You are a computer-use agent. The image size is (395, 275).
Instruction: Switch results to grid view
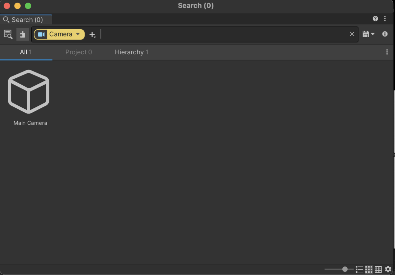click(369, 269)
